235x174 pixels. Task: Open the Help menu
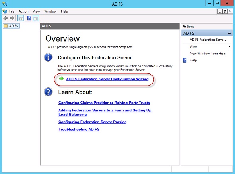coord(64,11)
